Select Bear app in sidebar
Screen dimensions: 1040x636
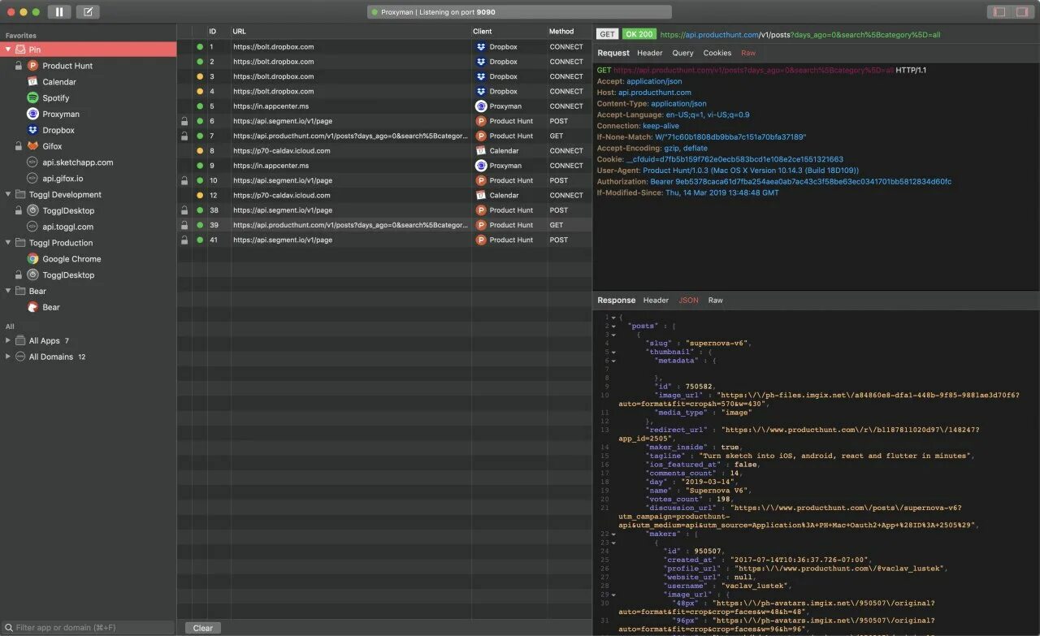[50, 307]
